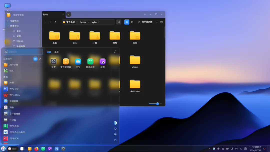270x152 pixels.
Task: Launch the Screenshot (截图) app
Action: 102,61
